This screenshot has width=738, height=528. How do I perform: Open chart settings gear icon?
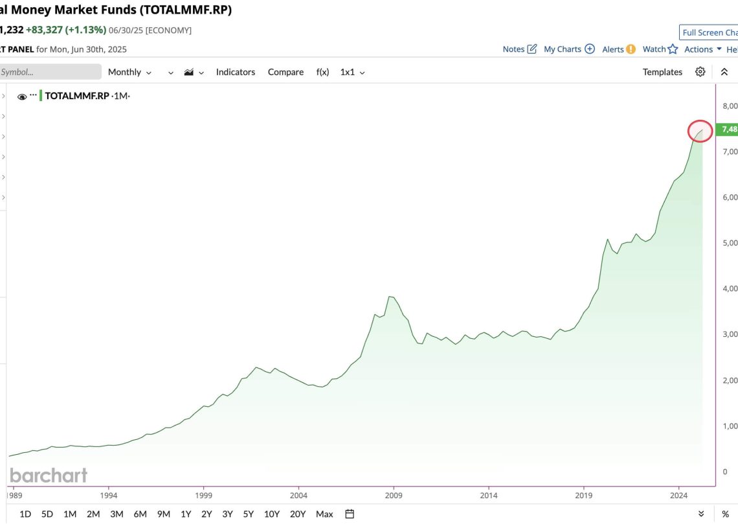point(700,72)
